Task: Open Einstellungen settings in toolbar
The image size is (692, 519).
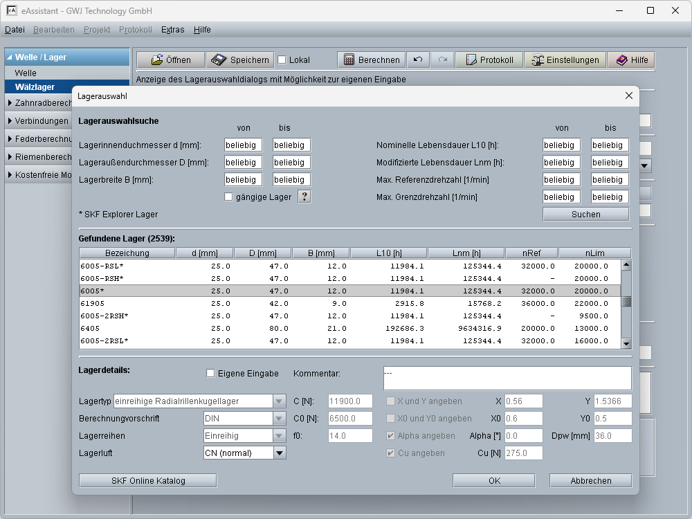Action: point(565,60)
